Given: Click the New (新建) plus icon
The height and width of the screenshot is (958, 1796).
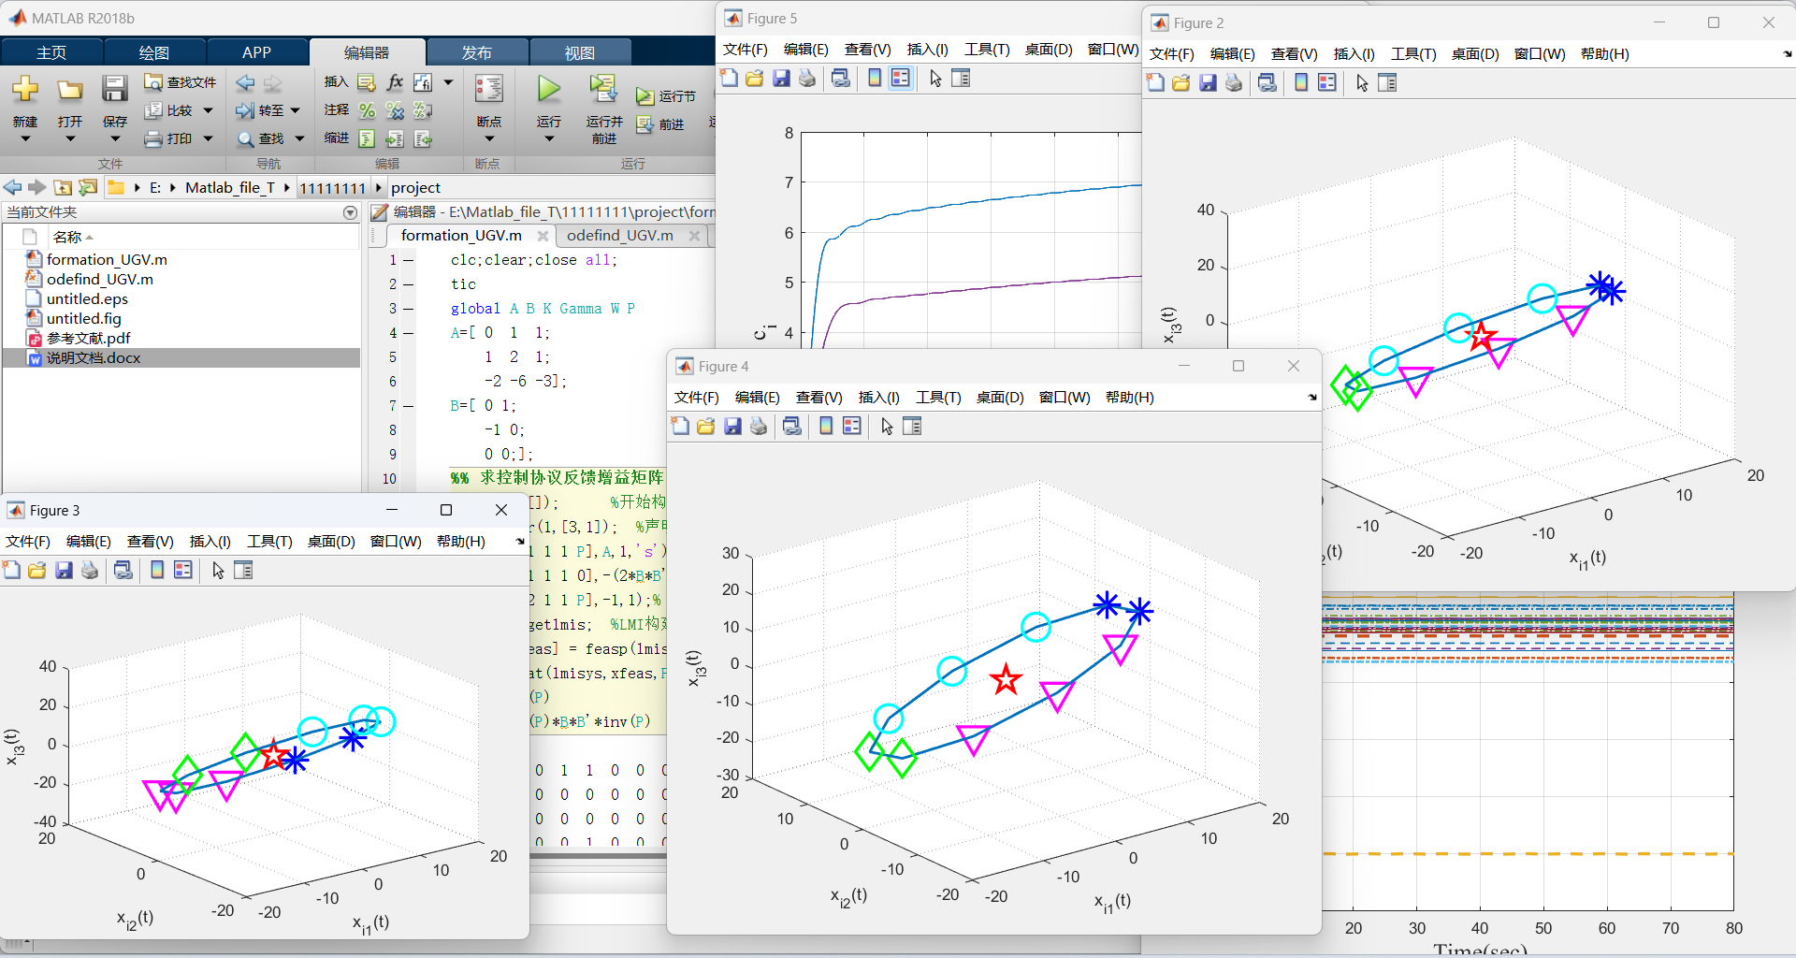Looking at the screenshot, I should pos(25,90).
